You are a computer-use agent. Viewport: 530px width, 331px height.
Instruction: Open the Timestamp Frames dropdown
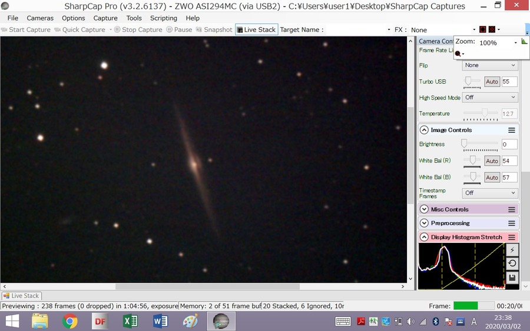click(490, 193)
